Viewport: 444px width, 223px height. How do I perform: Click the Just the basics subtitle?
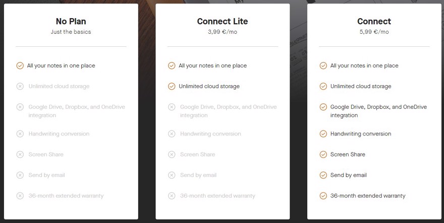point(71,32)
